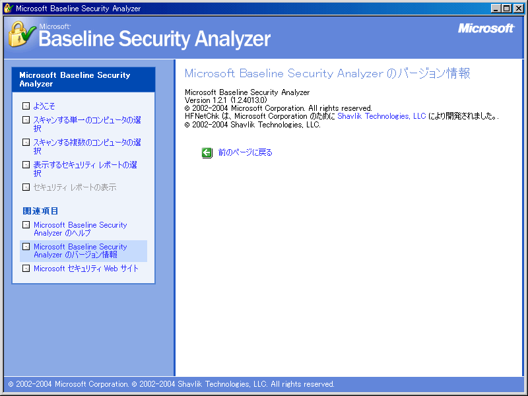Viewport: 528px width, 396px height.
Task: Click the title bar application icon
Action: 9,8
